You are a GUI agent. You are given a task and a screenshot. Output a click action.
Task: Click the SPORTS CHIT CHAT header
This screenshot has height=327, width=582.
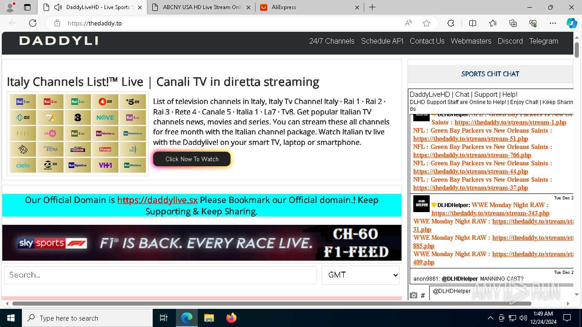pyautogui.click(x=490, y=74)
